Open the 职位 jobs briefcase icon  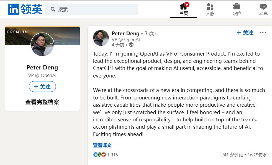[237, 6]
